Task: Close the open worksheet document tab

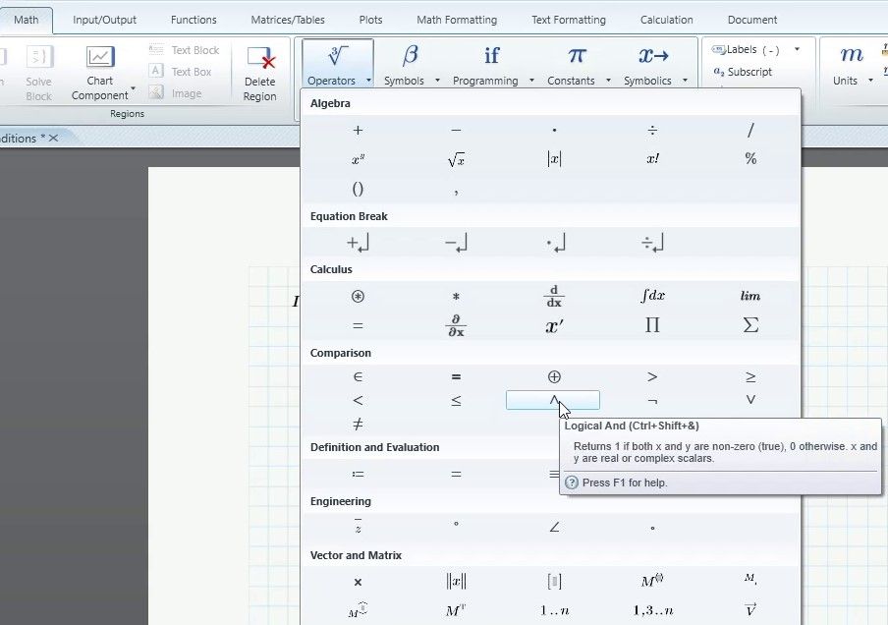Action: pos(54,139)
